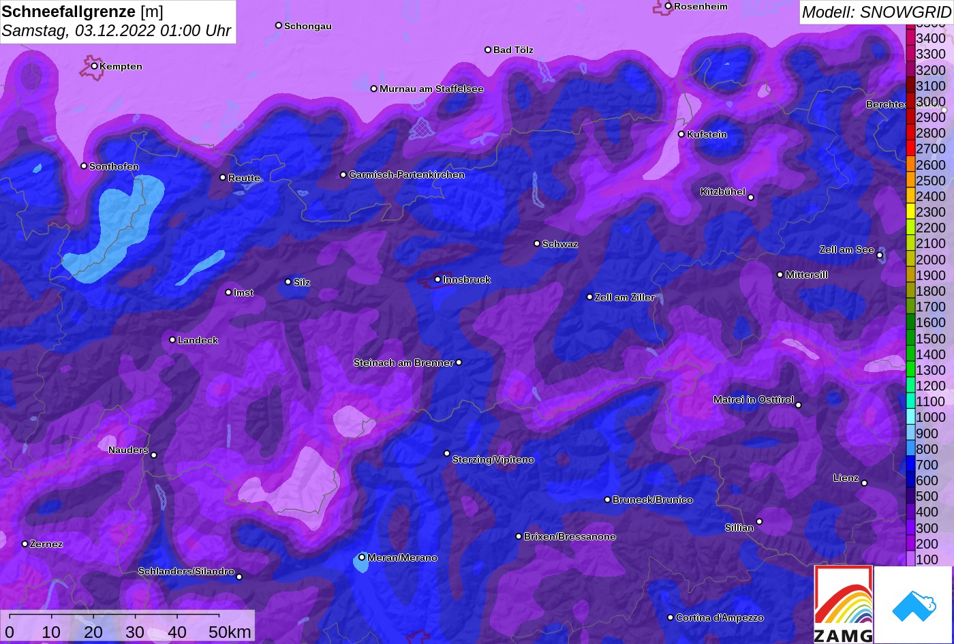
Task: Click the green 1500 m legend swatch
Action: click(910, 338)
